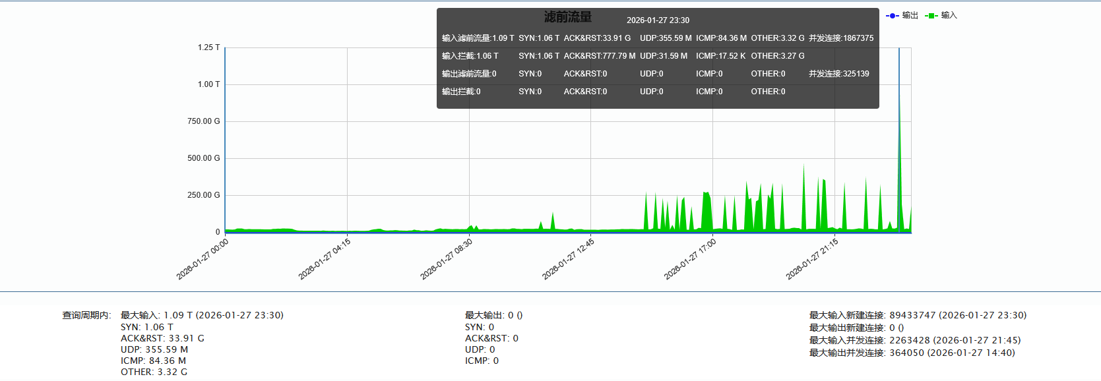The image size is (1101, 381).
Task: Click the tooltip timestamp 2026-01-27 23:30
Action: click(x=658, y=20)
